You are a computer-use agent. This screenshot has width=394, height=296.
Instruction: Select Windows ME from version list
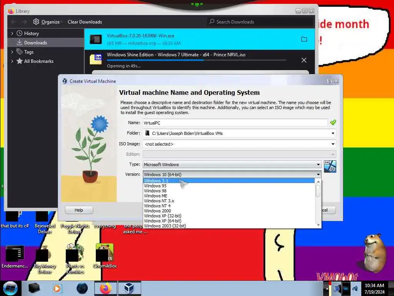[x=229, y=196]
